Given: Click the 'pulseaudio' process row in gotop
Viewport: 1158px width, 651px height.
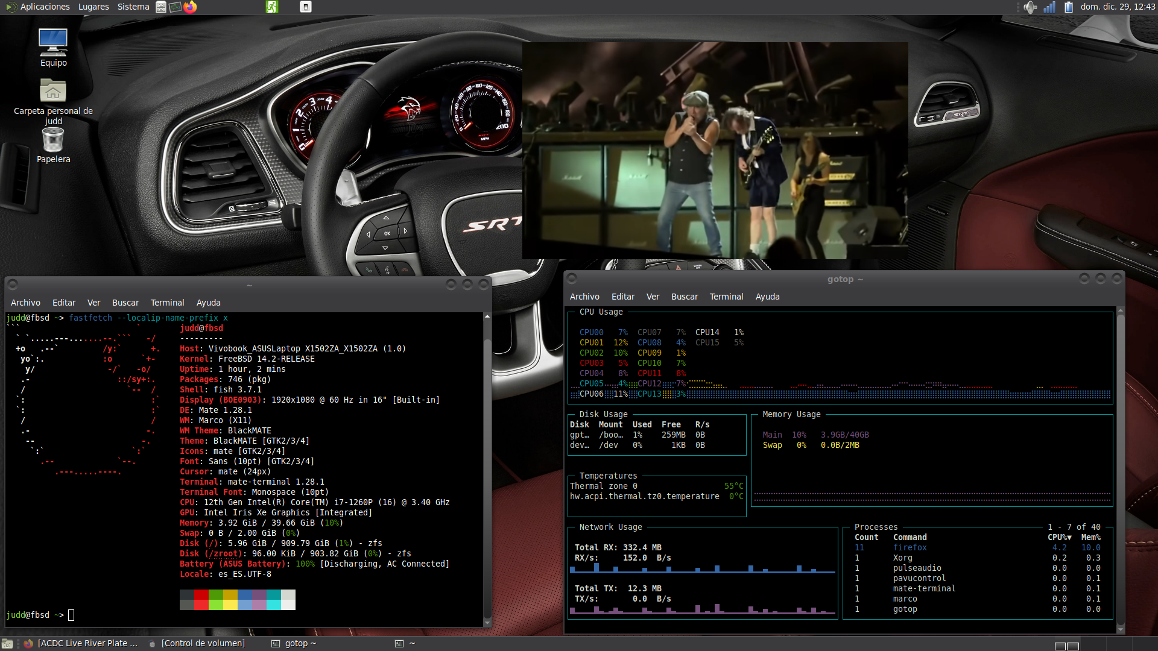Looking at the screenshot, I should (977, 568).
